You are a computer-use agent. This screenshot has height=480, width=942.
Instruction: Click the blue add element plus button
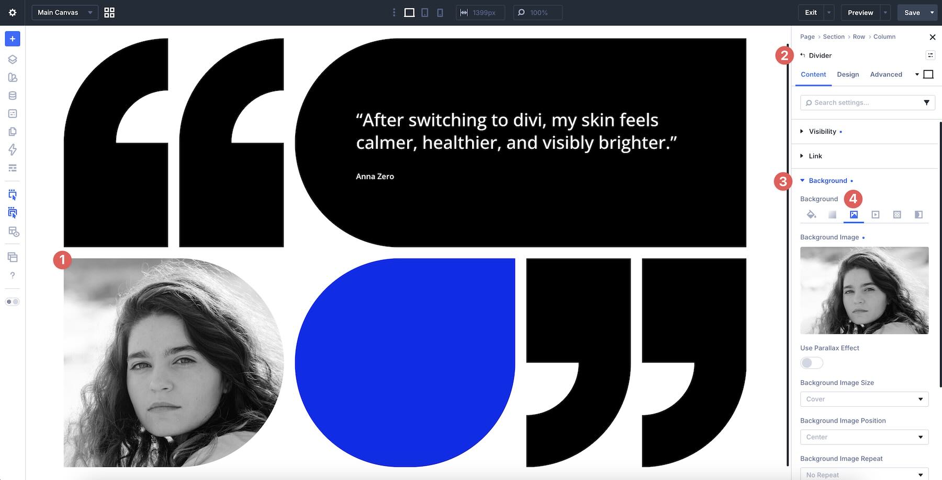click(x=13, y=39)
